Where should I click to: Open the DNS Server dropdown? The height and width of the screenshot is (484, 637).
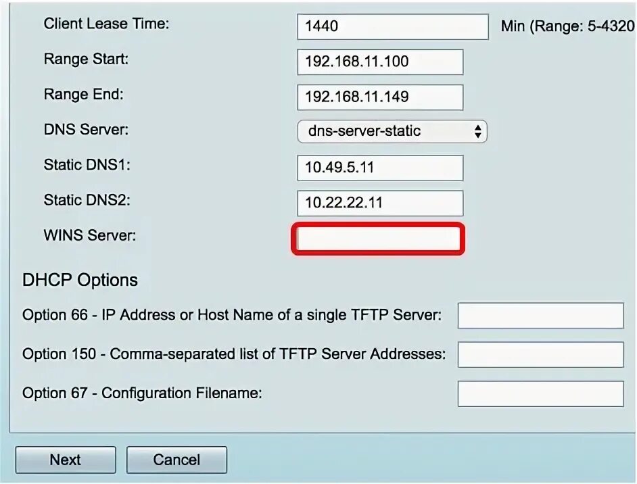click(392, 132)
